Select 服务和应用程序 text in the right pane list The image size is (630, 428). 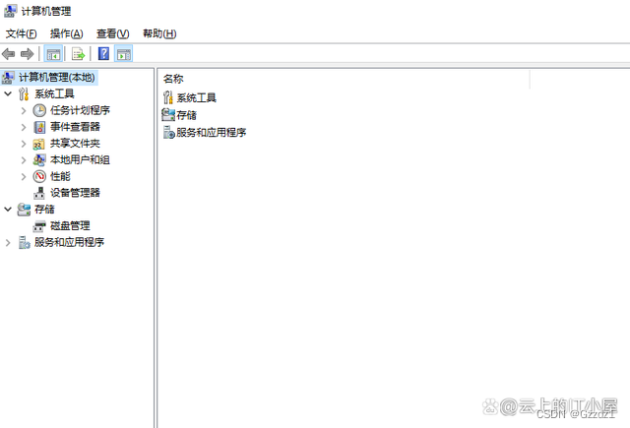coord(212,133)
